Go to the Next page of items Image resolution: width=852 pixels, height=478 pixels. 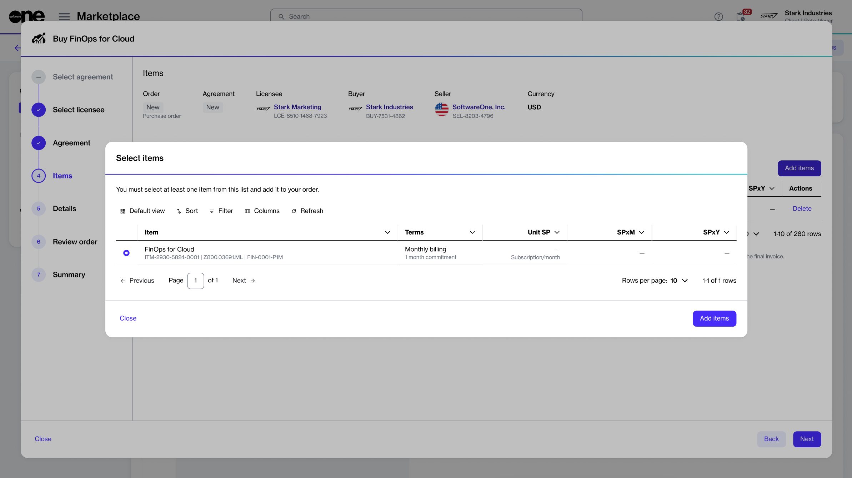tap(244, 281)
